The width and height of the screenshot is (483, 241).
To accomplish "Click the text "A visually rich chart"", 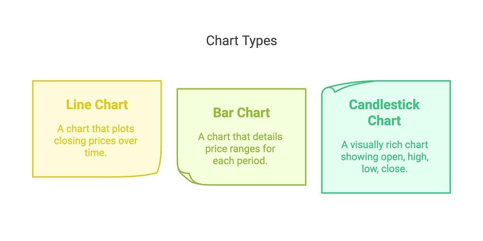I will 384,145.
